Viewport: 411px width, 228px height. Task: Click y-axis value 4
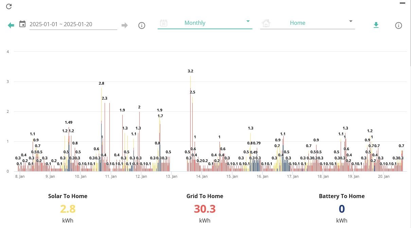pos(7,52)
